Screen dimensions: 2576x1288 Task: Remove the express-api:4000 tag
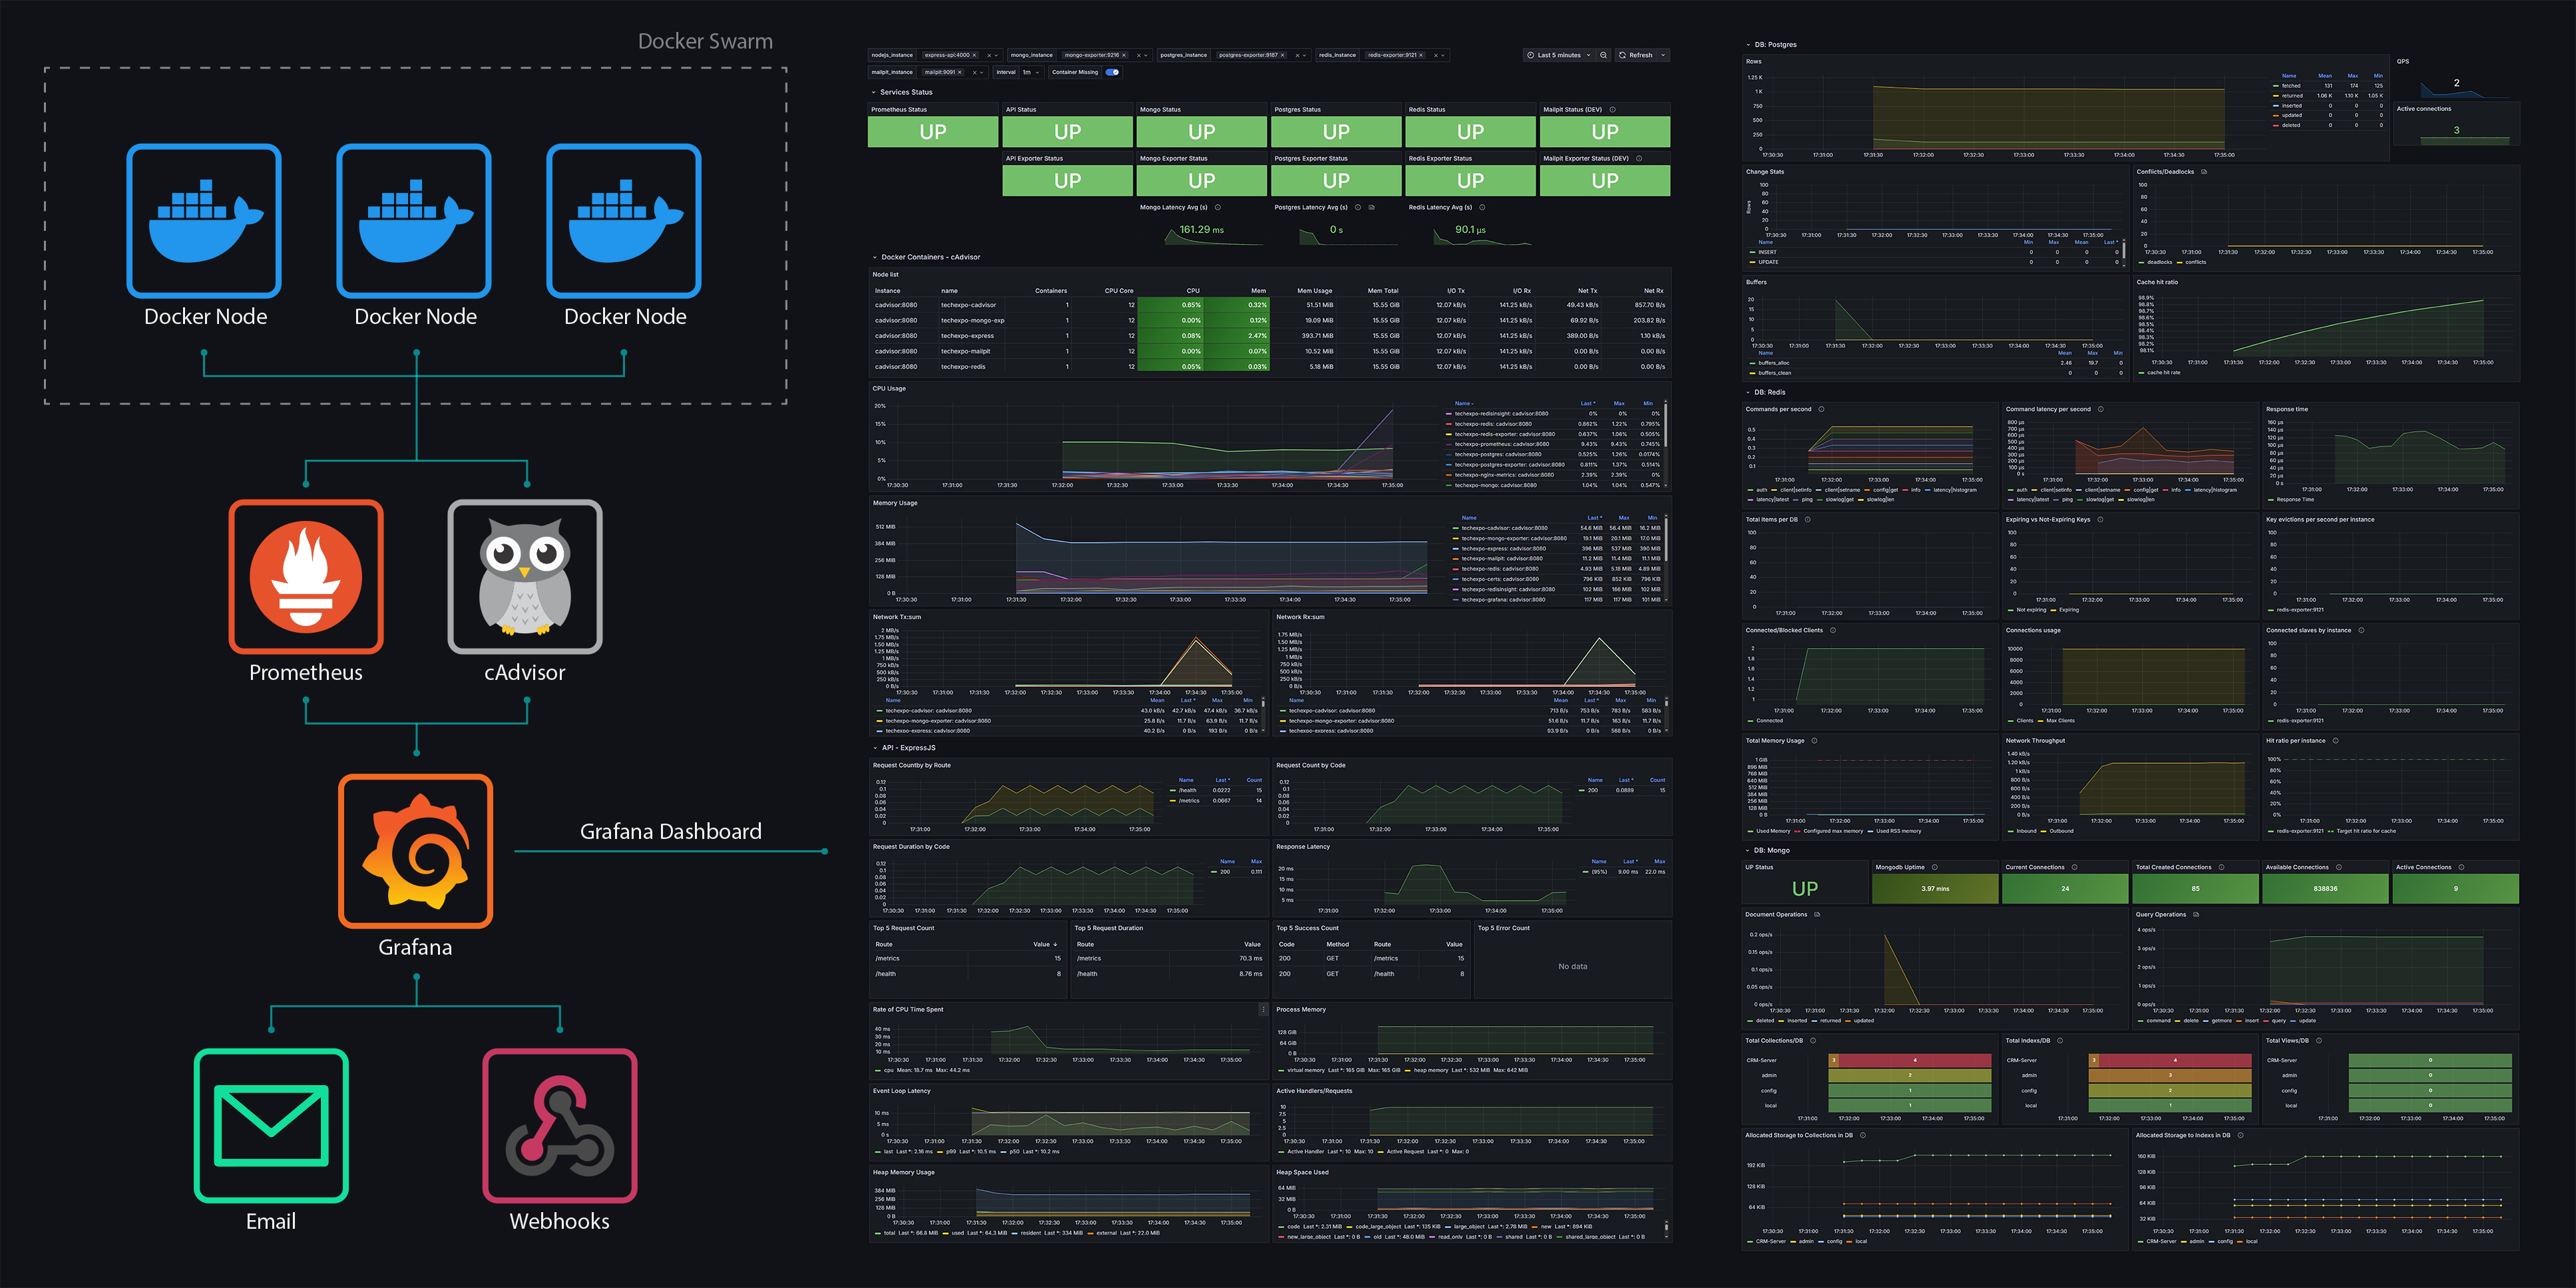pyautogui.click(x=974, y=55)
